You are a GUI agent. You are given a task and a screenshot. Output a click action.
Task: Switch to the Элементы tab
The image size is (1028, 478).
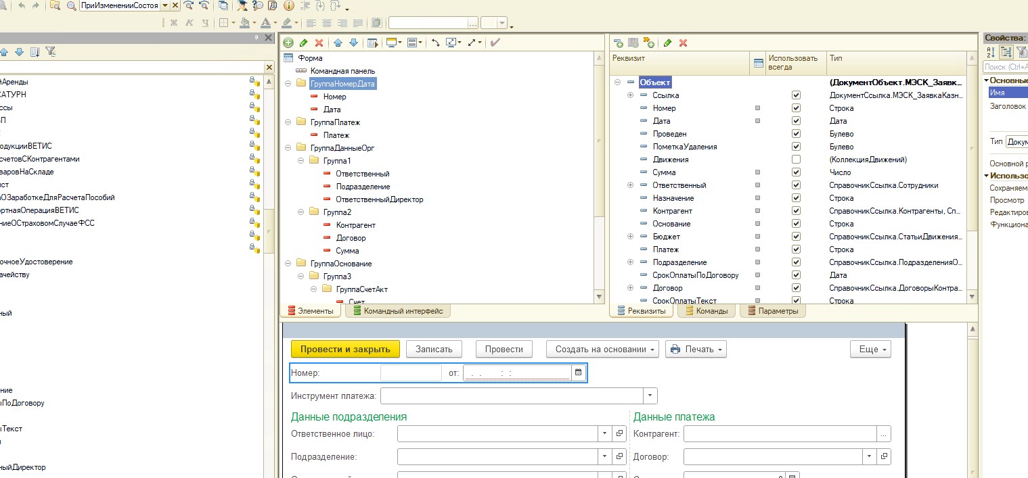pyautogui.click(x=311, y=311)
